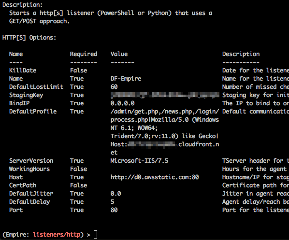Click the 'NT 6.1; WOW64;' profile line

coord(134,128)
